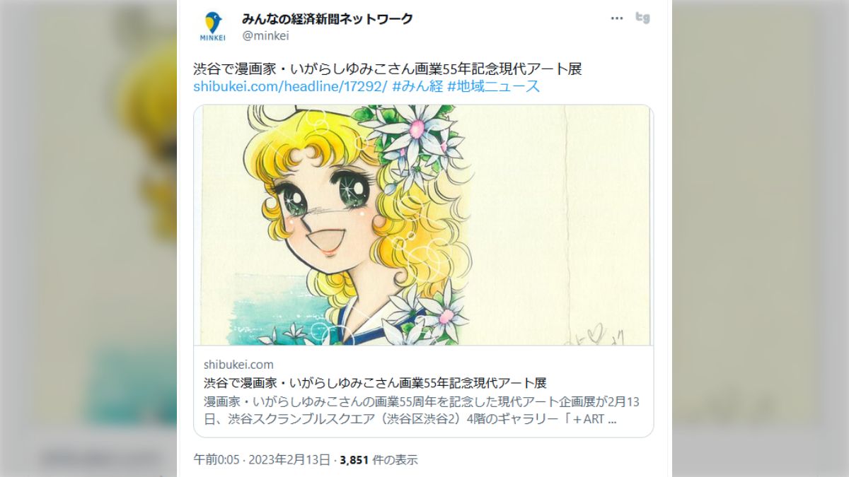The width and height of the screenshot is (849, 477).
Task: Click the @minkei handle
Action: tap(265, 36)
